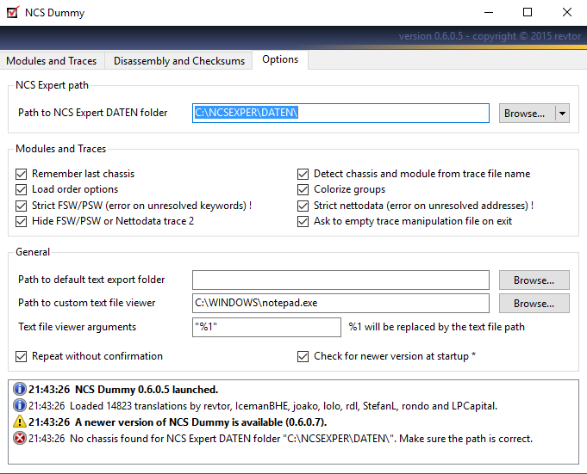Click NCS Expert DATEN folder path field
Viewport: 587px width, 474px height.
[x=340, y=113]
